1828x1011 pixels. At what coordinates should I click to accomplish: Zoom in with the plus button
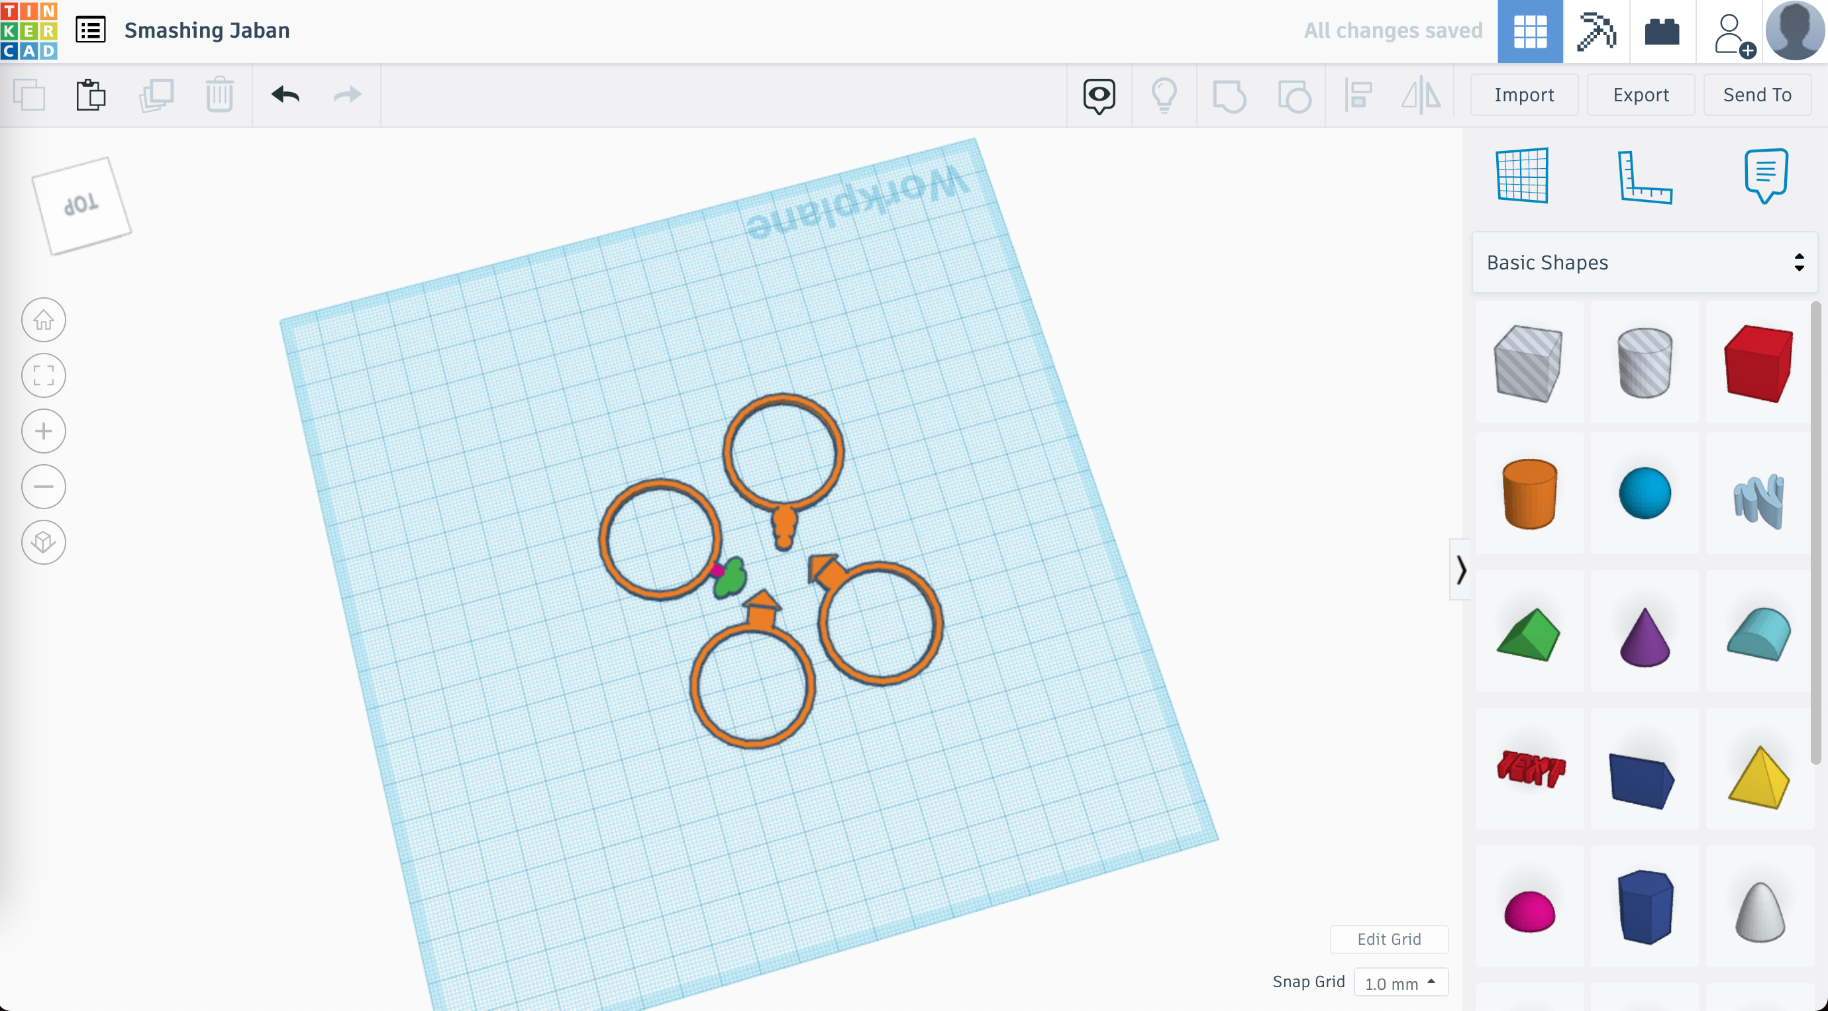pos(44,432)
